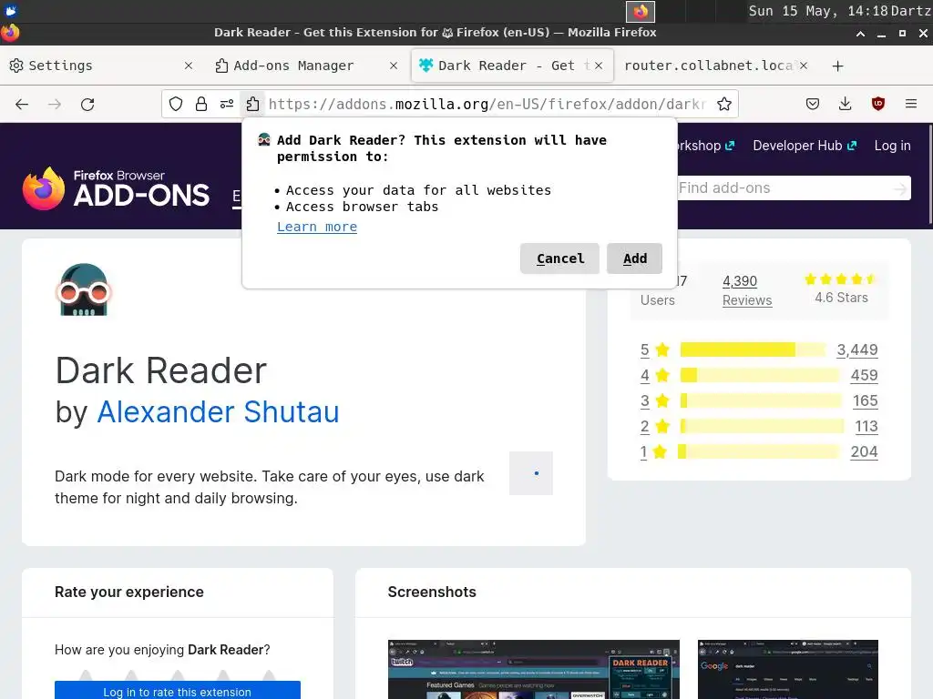Select the Dark Reader tab
Viewport: 933px width, 699px height.
[x=512, y=66]
